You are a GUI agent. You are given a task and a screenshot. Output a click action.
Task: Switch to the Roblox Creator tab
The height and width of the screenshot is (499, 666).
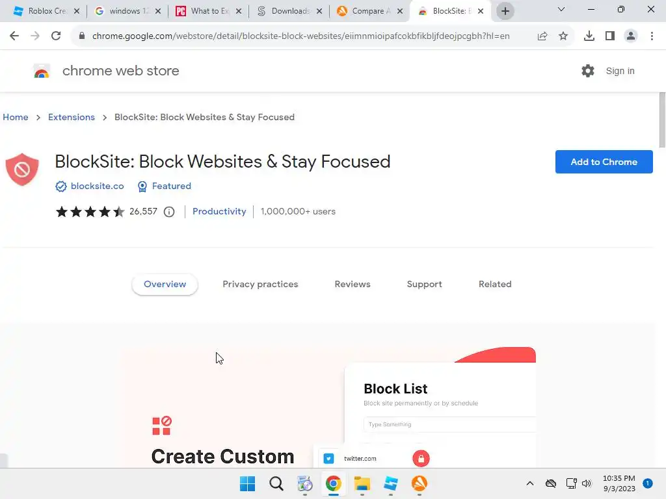tap(47, 11)
